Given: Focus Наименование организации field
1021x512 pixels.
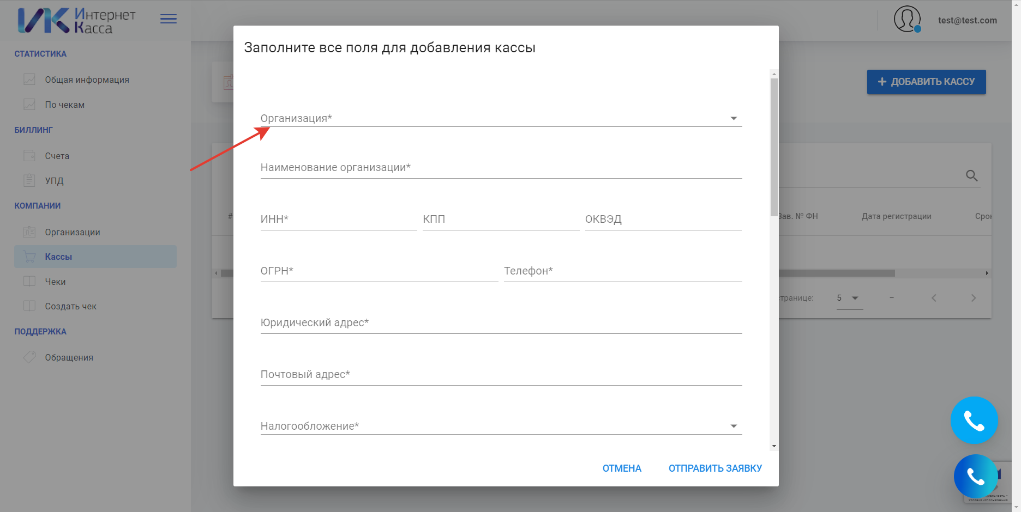Looking at the screenshot, I should (501, 167).
